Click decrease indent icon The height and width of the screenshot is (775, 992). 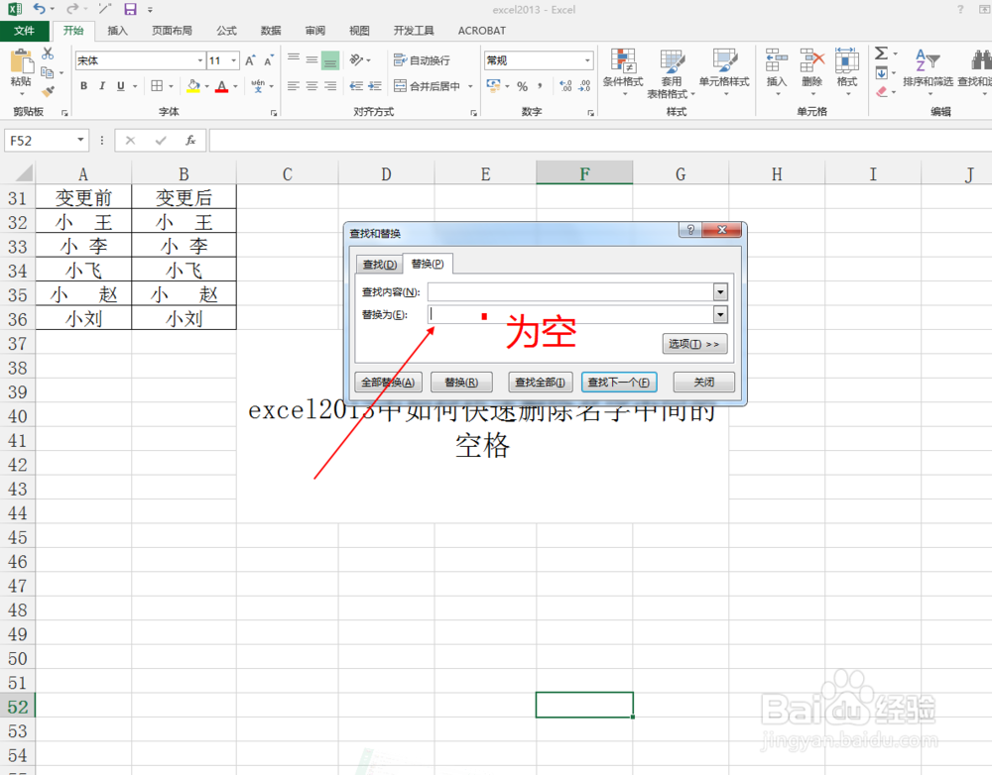(356, 86)
